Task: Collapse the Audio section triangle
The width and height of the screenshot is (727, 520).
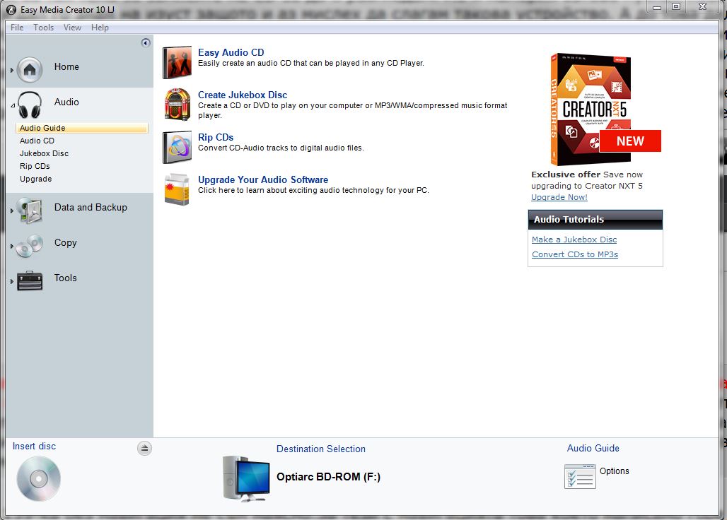Action: 12,106
